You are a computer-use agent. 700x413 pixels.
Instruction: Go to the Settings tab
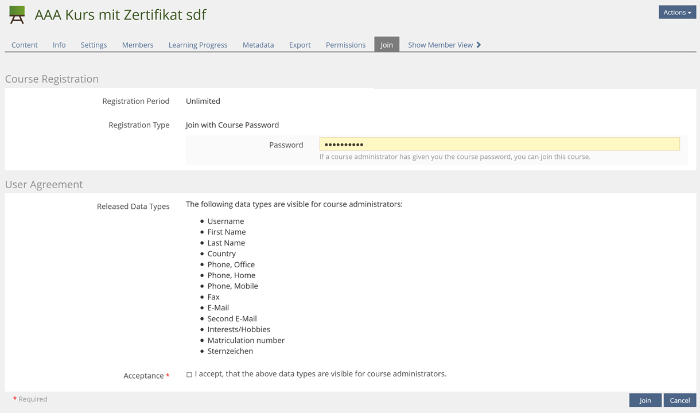coord(94,45)
